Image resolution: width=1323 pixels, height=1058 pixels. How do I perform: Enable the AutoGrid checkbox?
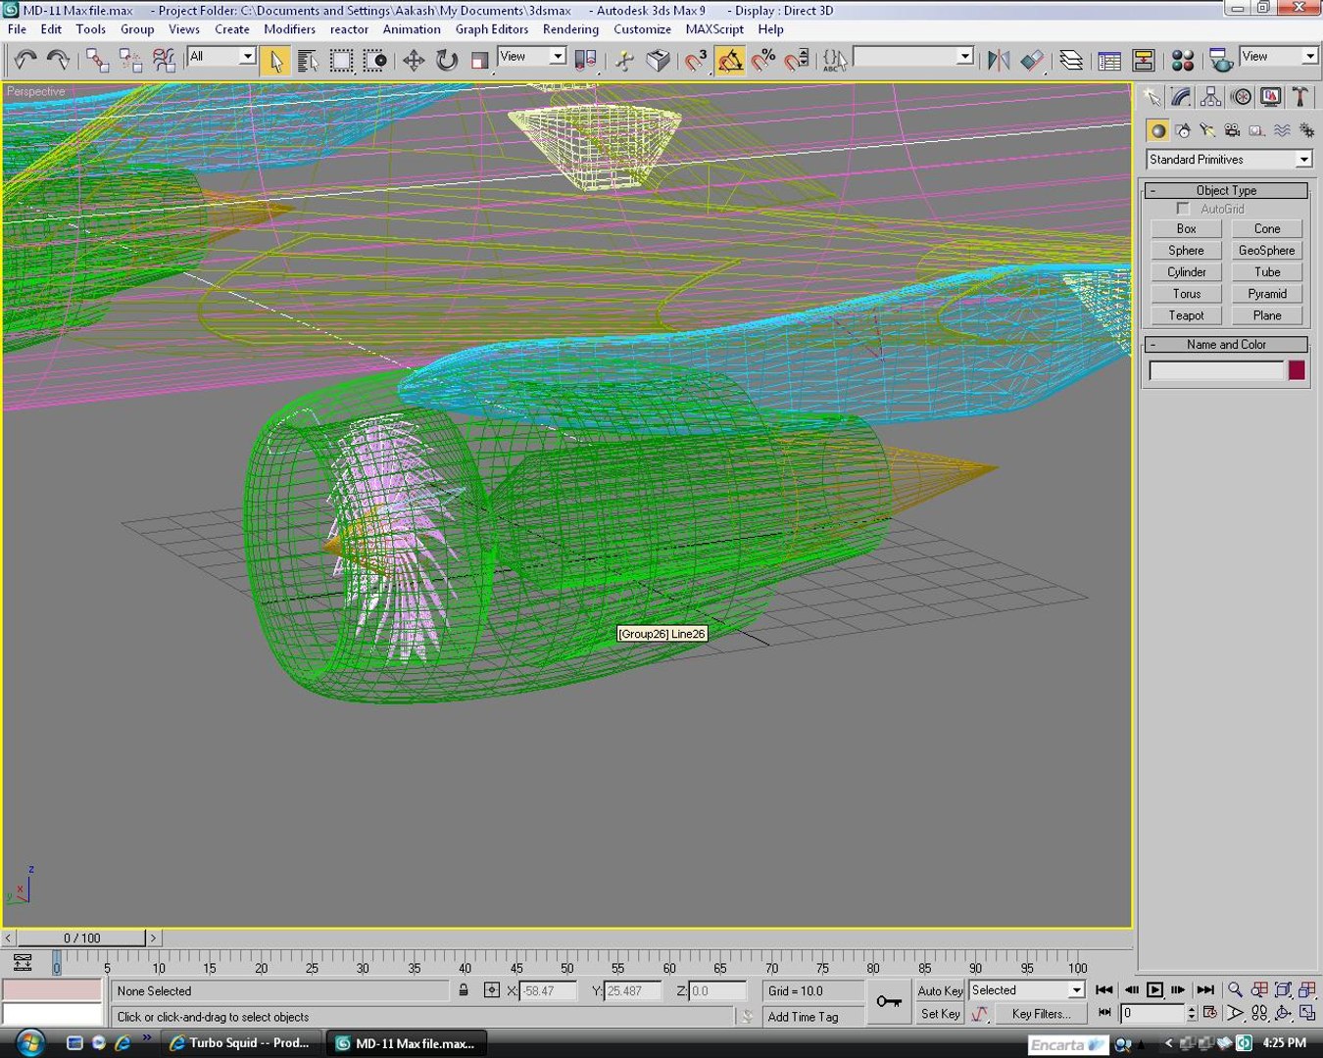point(1183,209)
